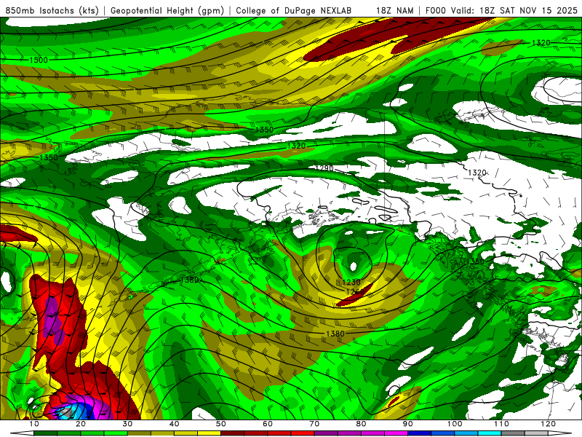Screen dimensions: 582x437
Task: Pick the darkest green swatch under '10'
Action: 45,433
